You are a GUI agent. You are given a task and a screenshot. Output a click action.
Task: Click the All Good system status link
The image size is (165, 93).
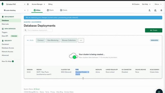37,89
